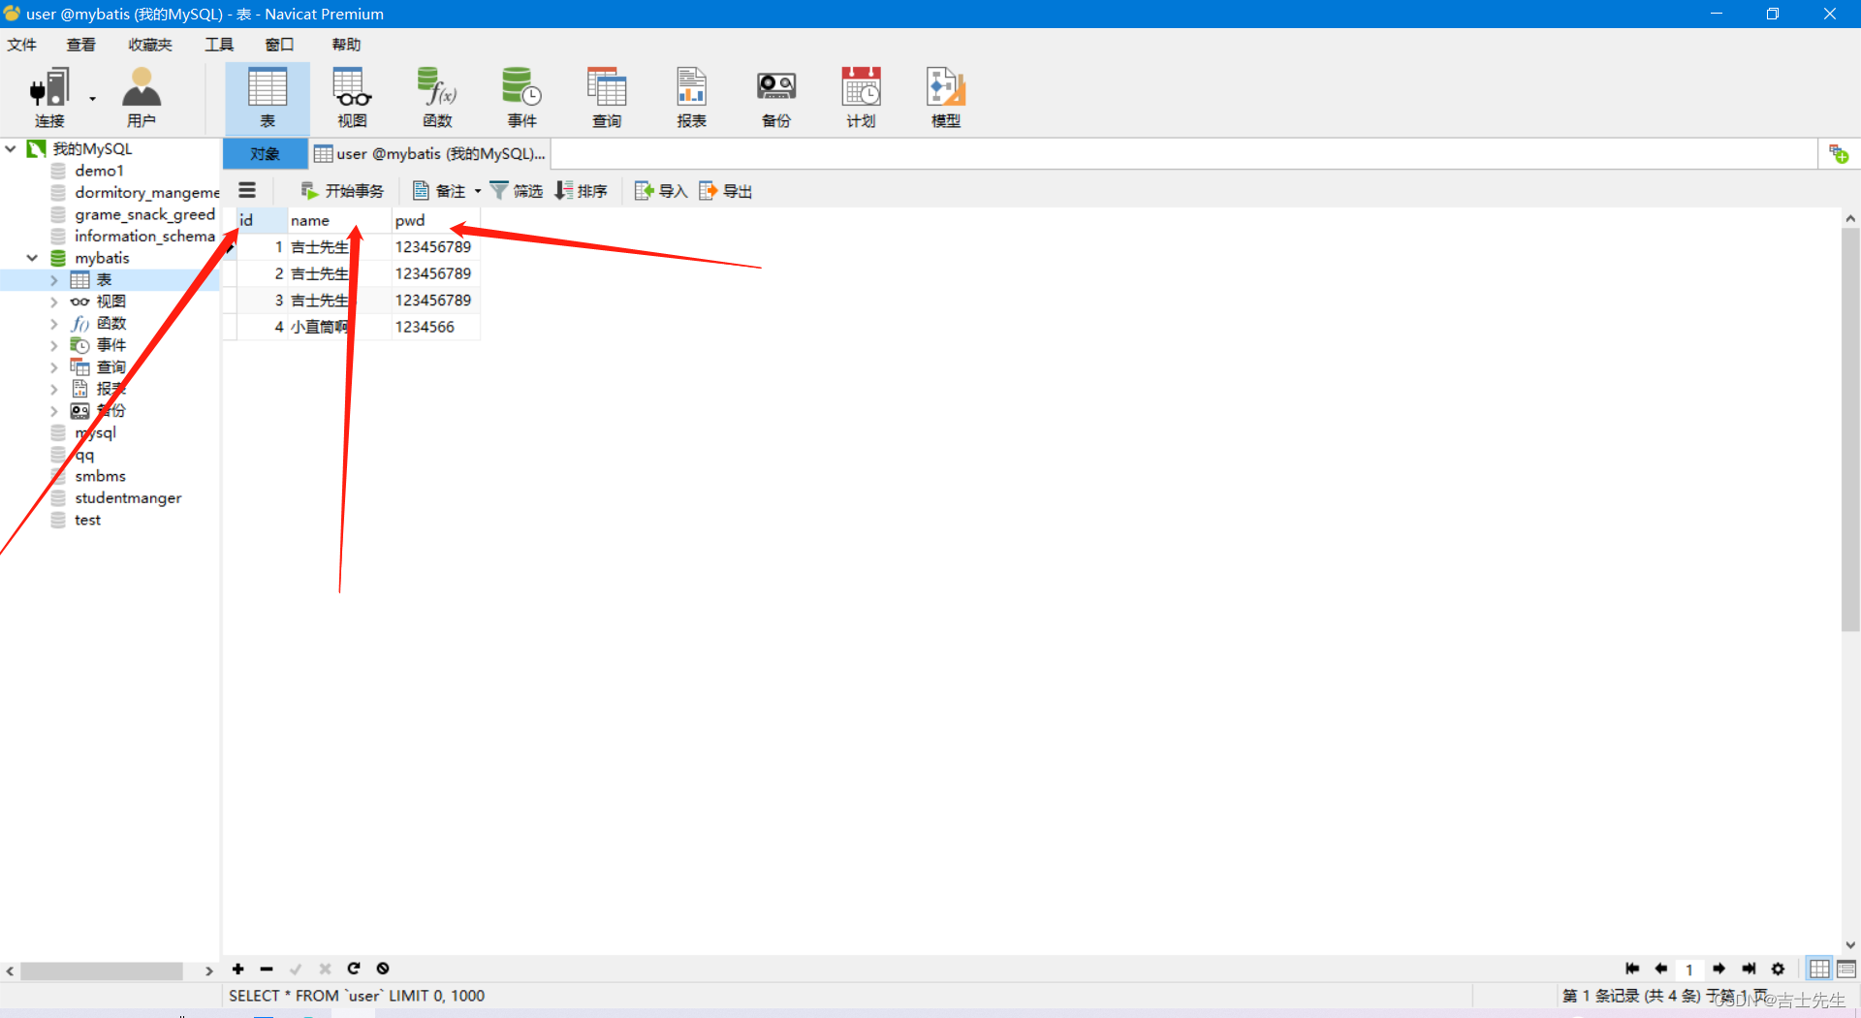
Task: Click the refresh icon in bottom bar
Action: 354,969
